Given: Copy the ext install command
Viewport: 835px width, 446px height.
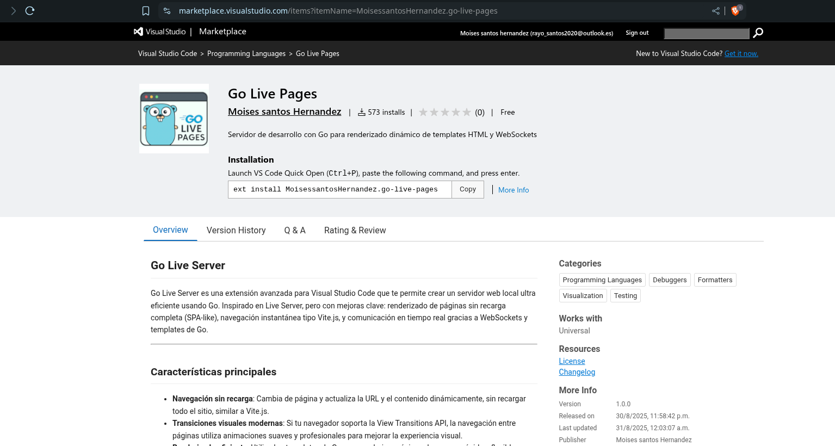Looking at the screenshot, I should tap(468, 189).
